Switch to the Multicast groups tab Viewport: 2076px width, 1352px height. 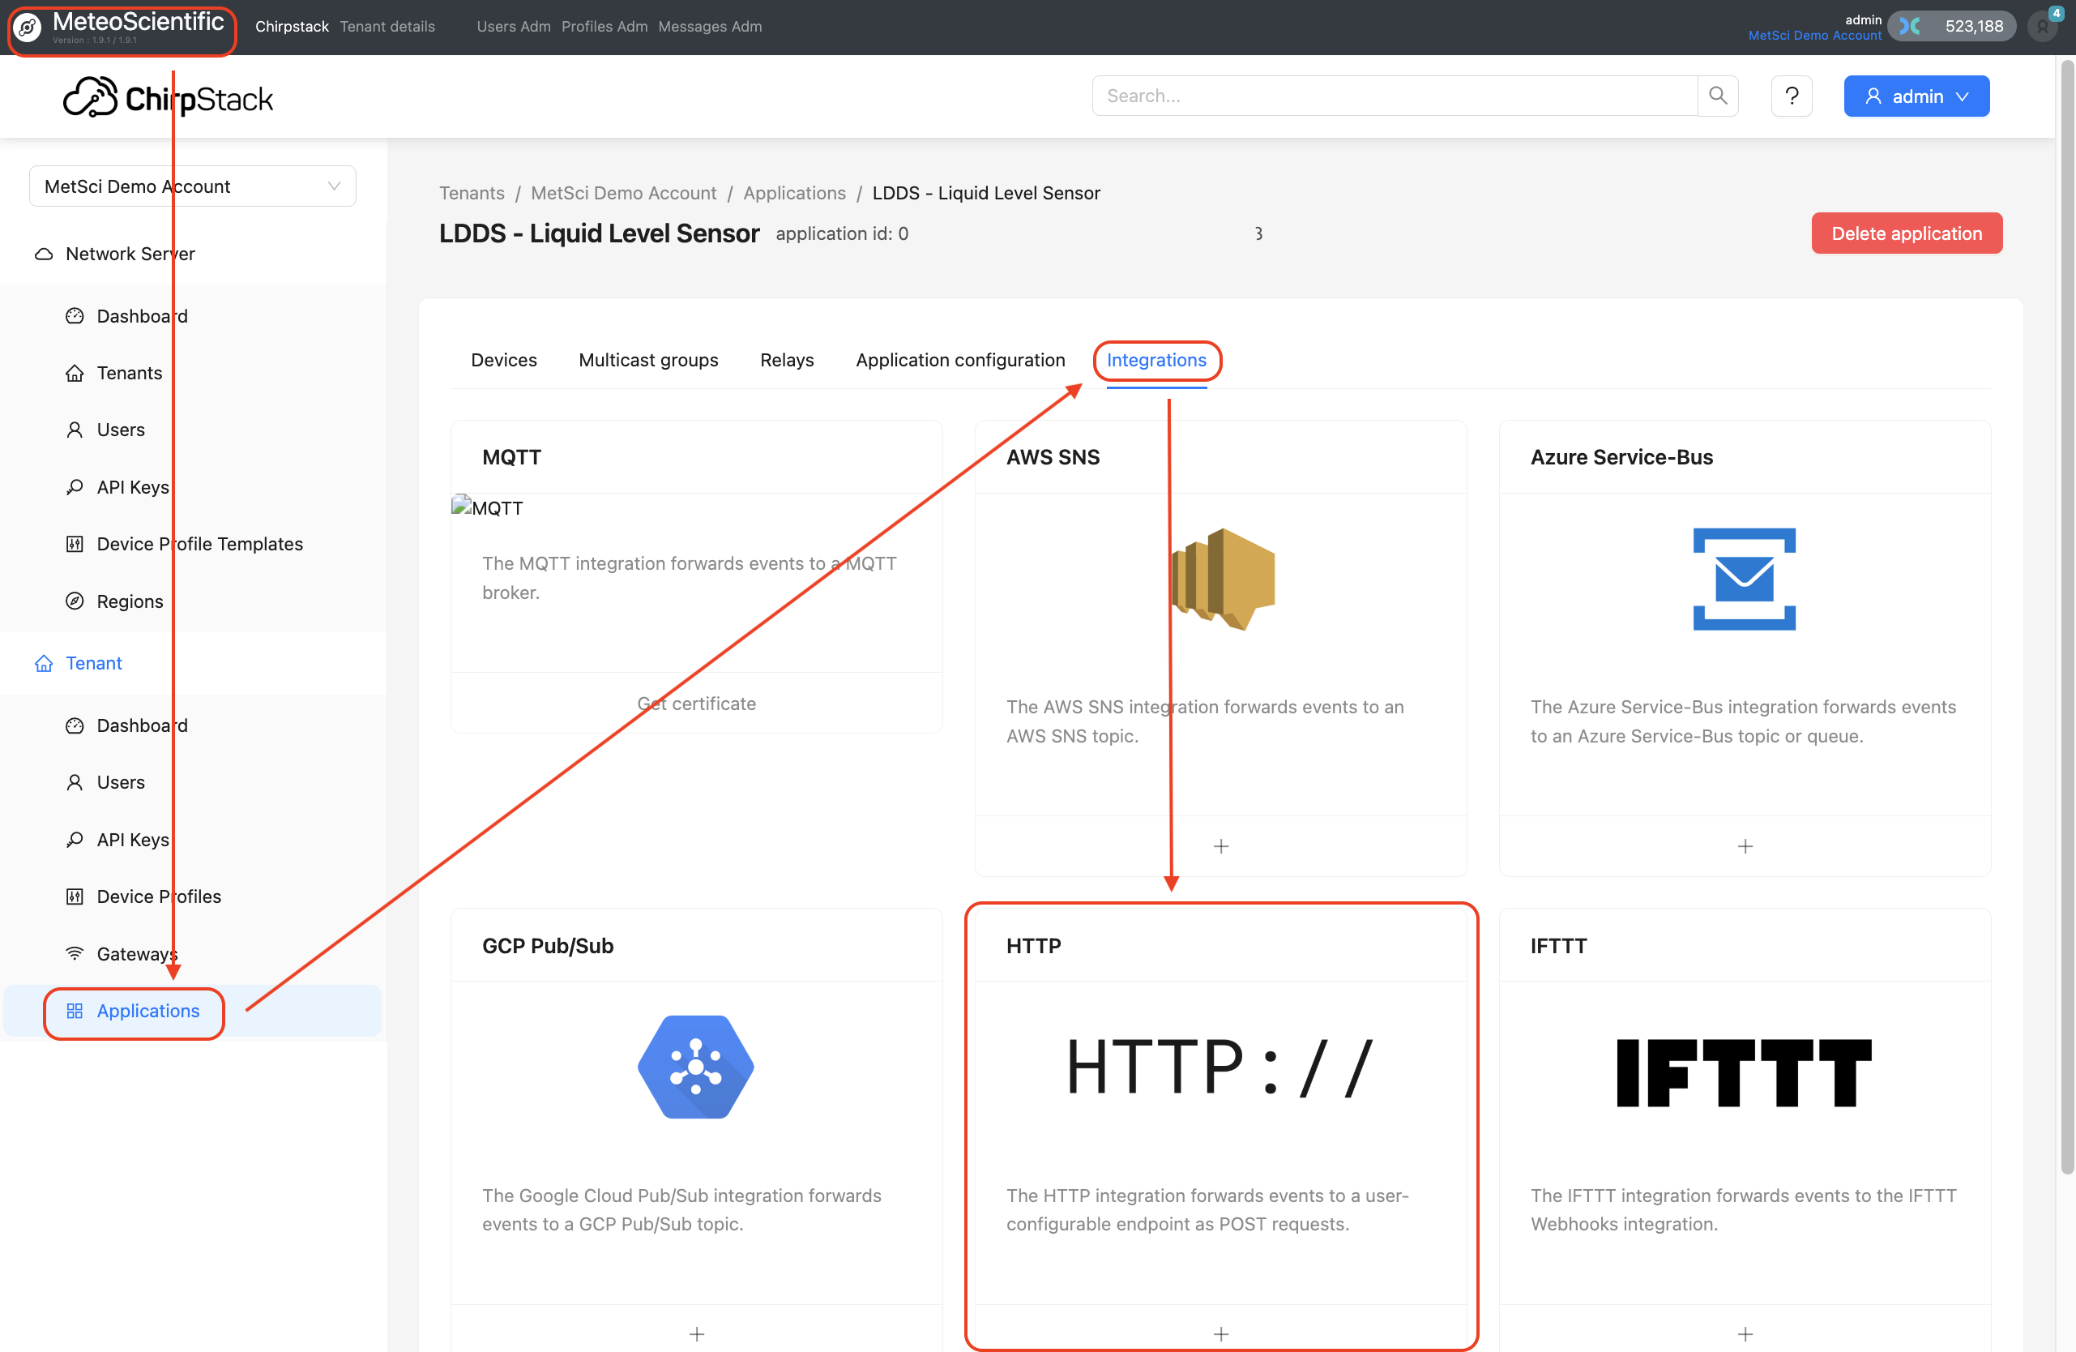pos(648,360)
